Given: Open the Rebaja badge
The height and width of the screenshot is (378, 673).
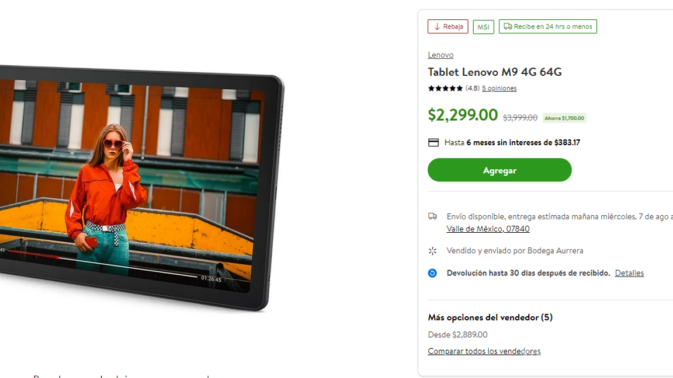Looking at the screenshot, I should 447,26.
